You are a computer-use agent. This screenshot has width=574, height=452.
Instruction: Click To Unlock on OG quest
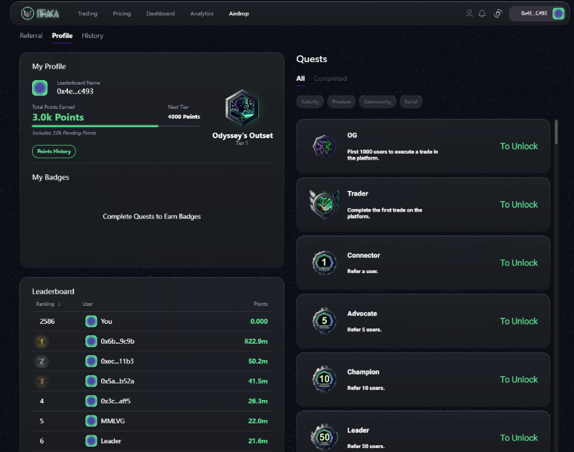point(519,146)
